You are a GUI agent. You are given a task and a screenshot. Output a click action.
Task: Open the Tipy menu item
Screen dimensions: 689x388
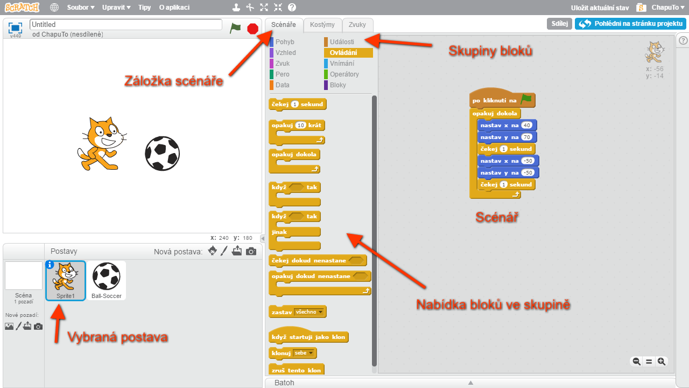(144, 8)
